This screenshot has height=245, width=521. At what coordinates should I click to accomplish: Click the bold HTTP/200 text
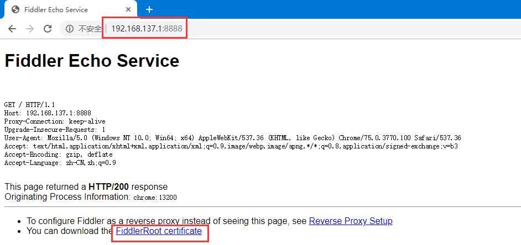click(108, 187)
